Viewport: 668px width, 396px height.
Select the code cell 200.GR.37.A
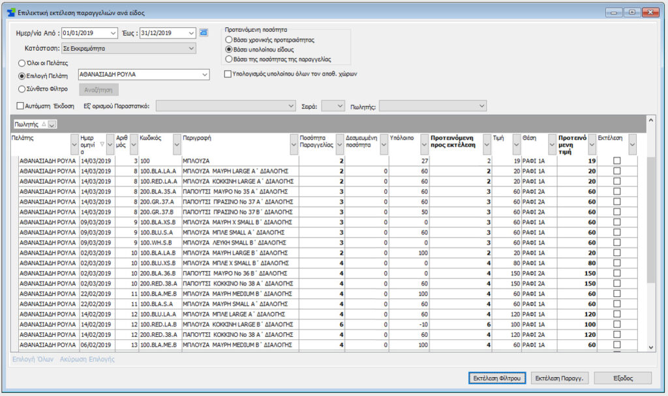tap(160, 202)
